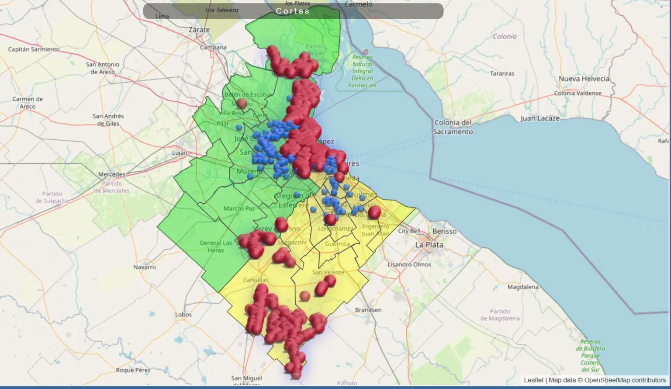The width and height of the screenshot is (671, 389).
Task: Click the Cortes title bar
Action: pyautogui.click(x=293, y=11)
